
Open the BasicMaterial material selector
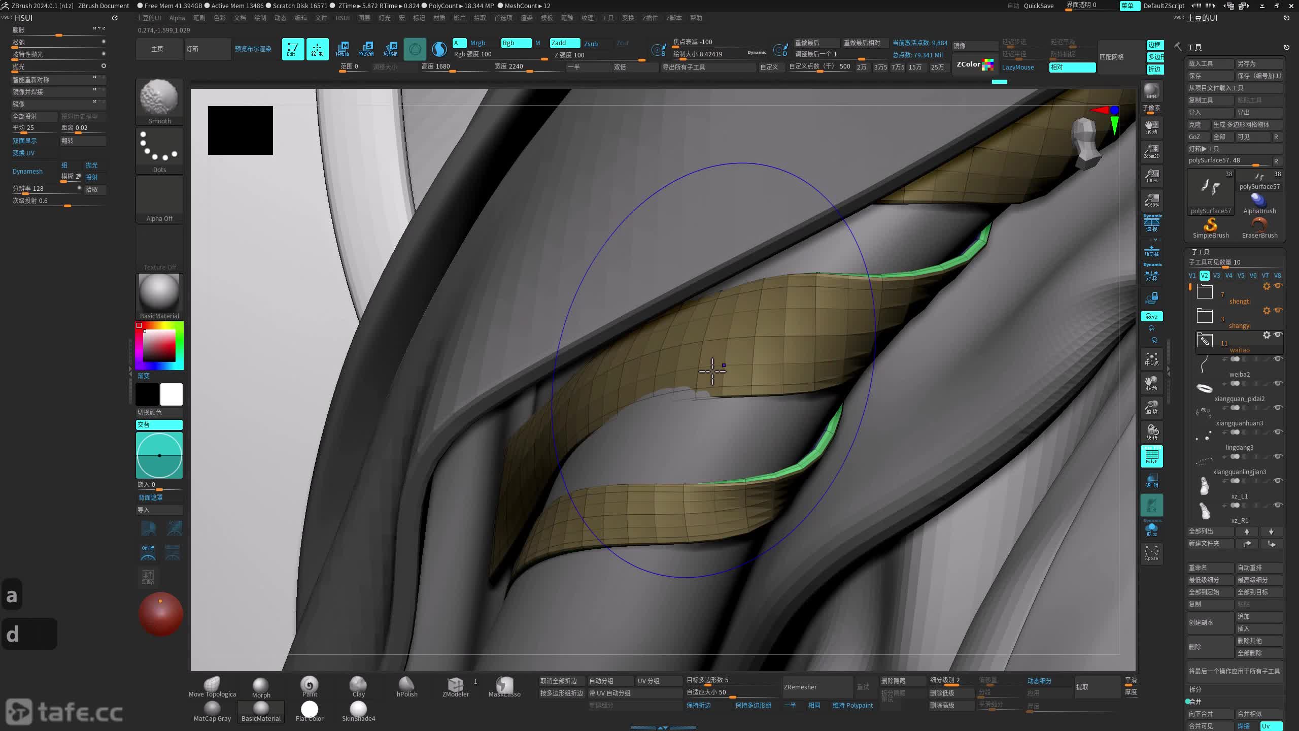coord(159,296)
